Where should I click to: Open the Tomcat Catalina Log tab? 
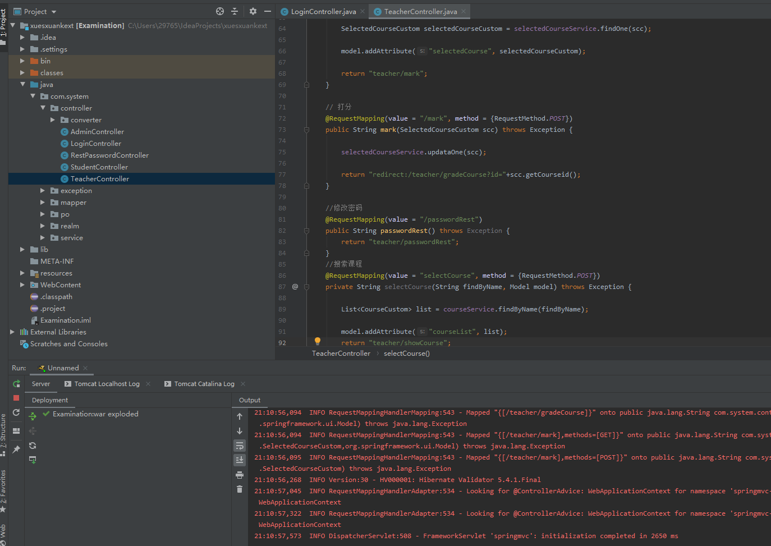(204, 384)
